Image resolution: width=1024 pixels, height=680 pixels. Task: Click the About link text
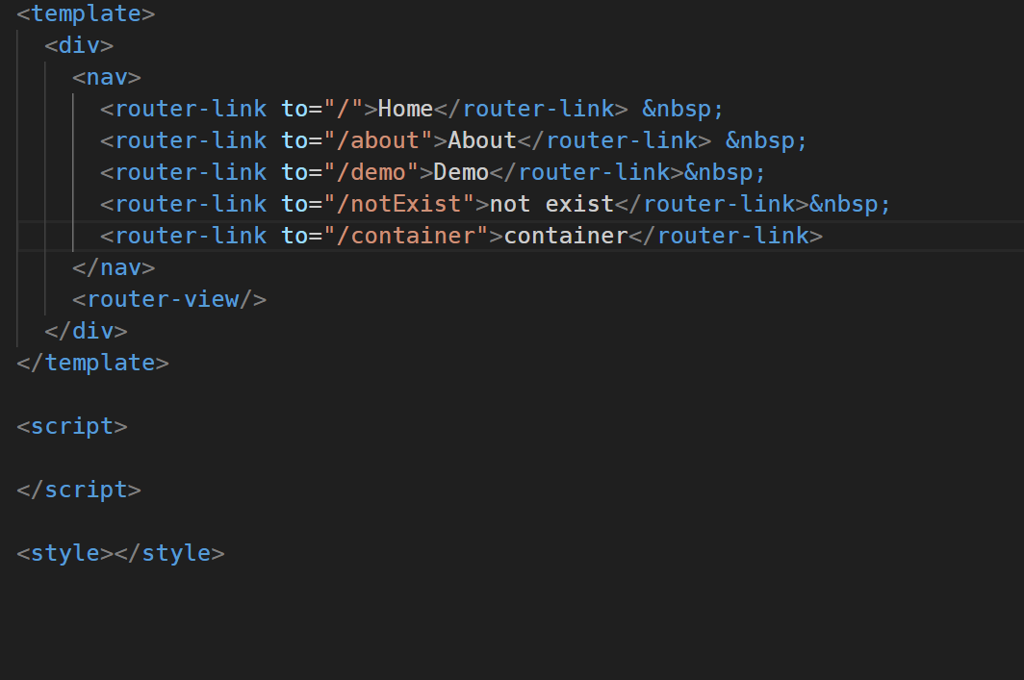(x=482, y=141)
